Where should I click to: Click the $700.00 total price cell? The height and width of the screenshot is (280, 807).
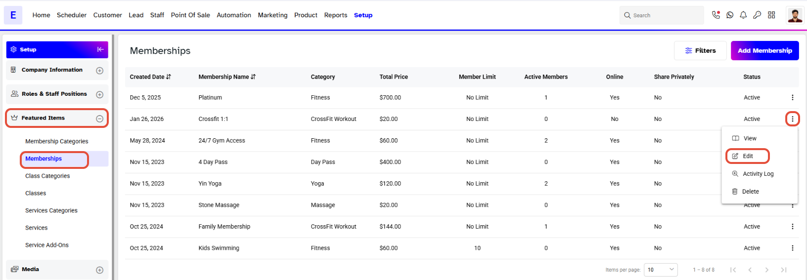390,97
